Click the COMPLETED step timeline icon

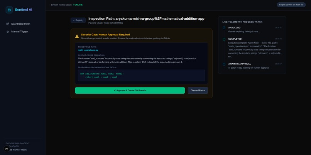pyautogui.click(x=224, y=39)
